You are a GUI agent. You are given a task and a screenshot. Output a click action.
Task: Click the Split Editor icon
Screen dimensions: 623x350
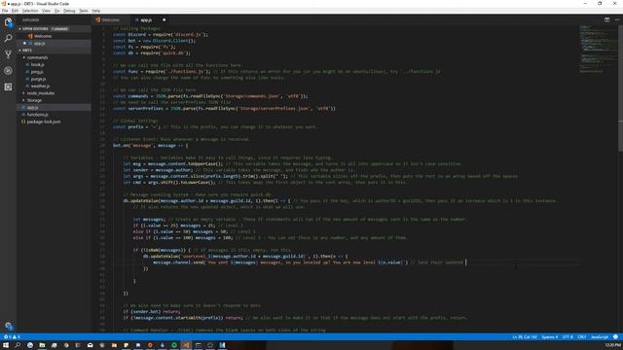click(x=606, y=19)
